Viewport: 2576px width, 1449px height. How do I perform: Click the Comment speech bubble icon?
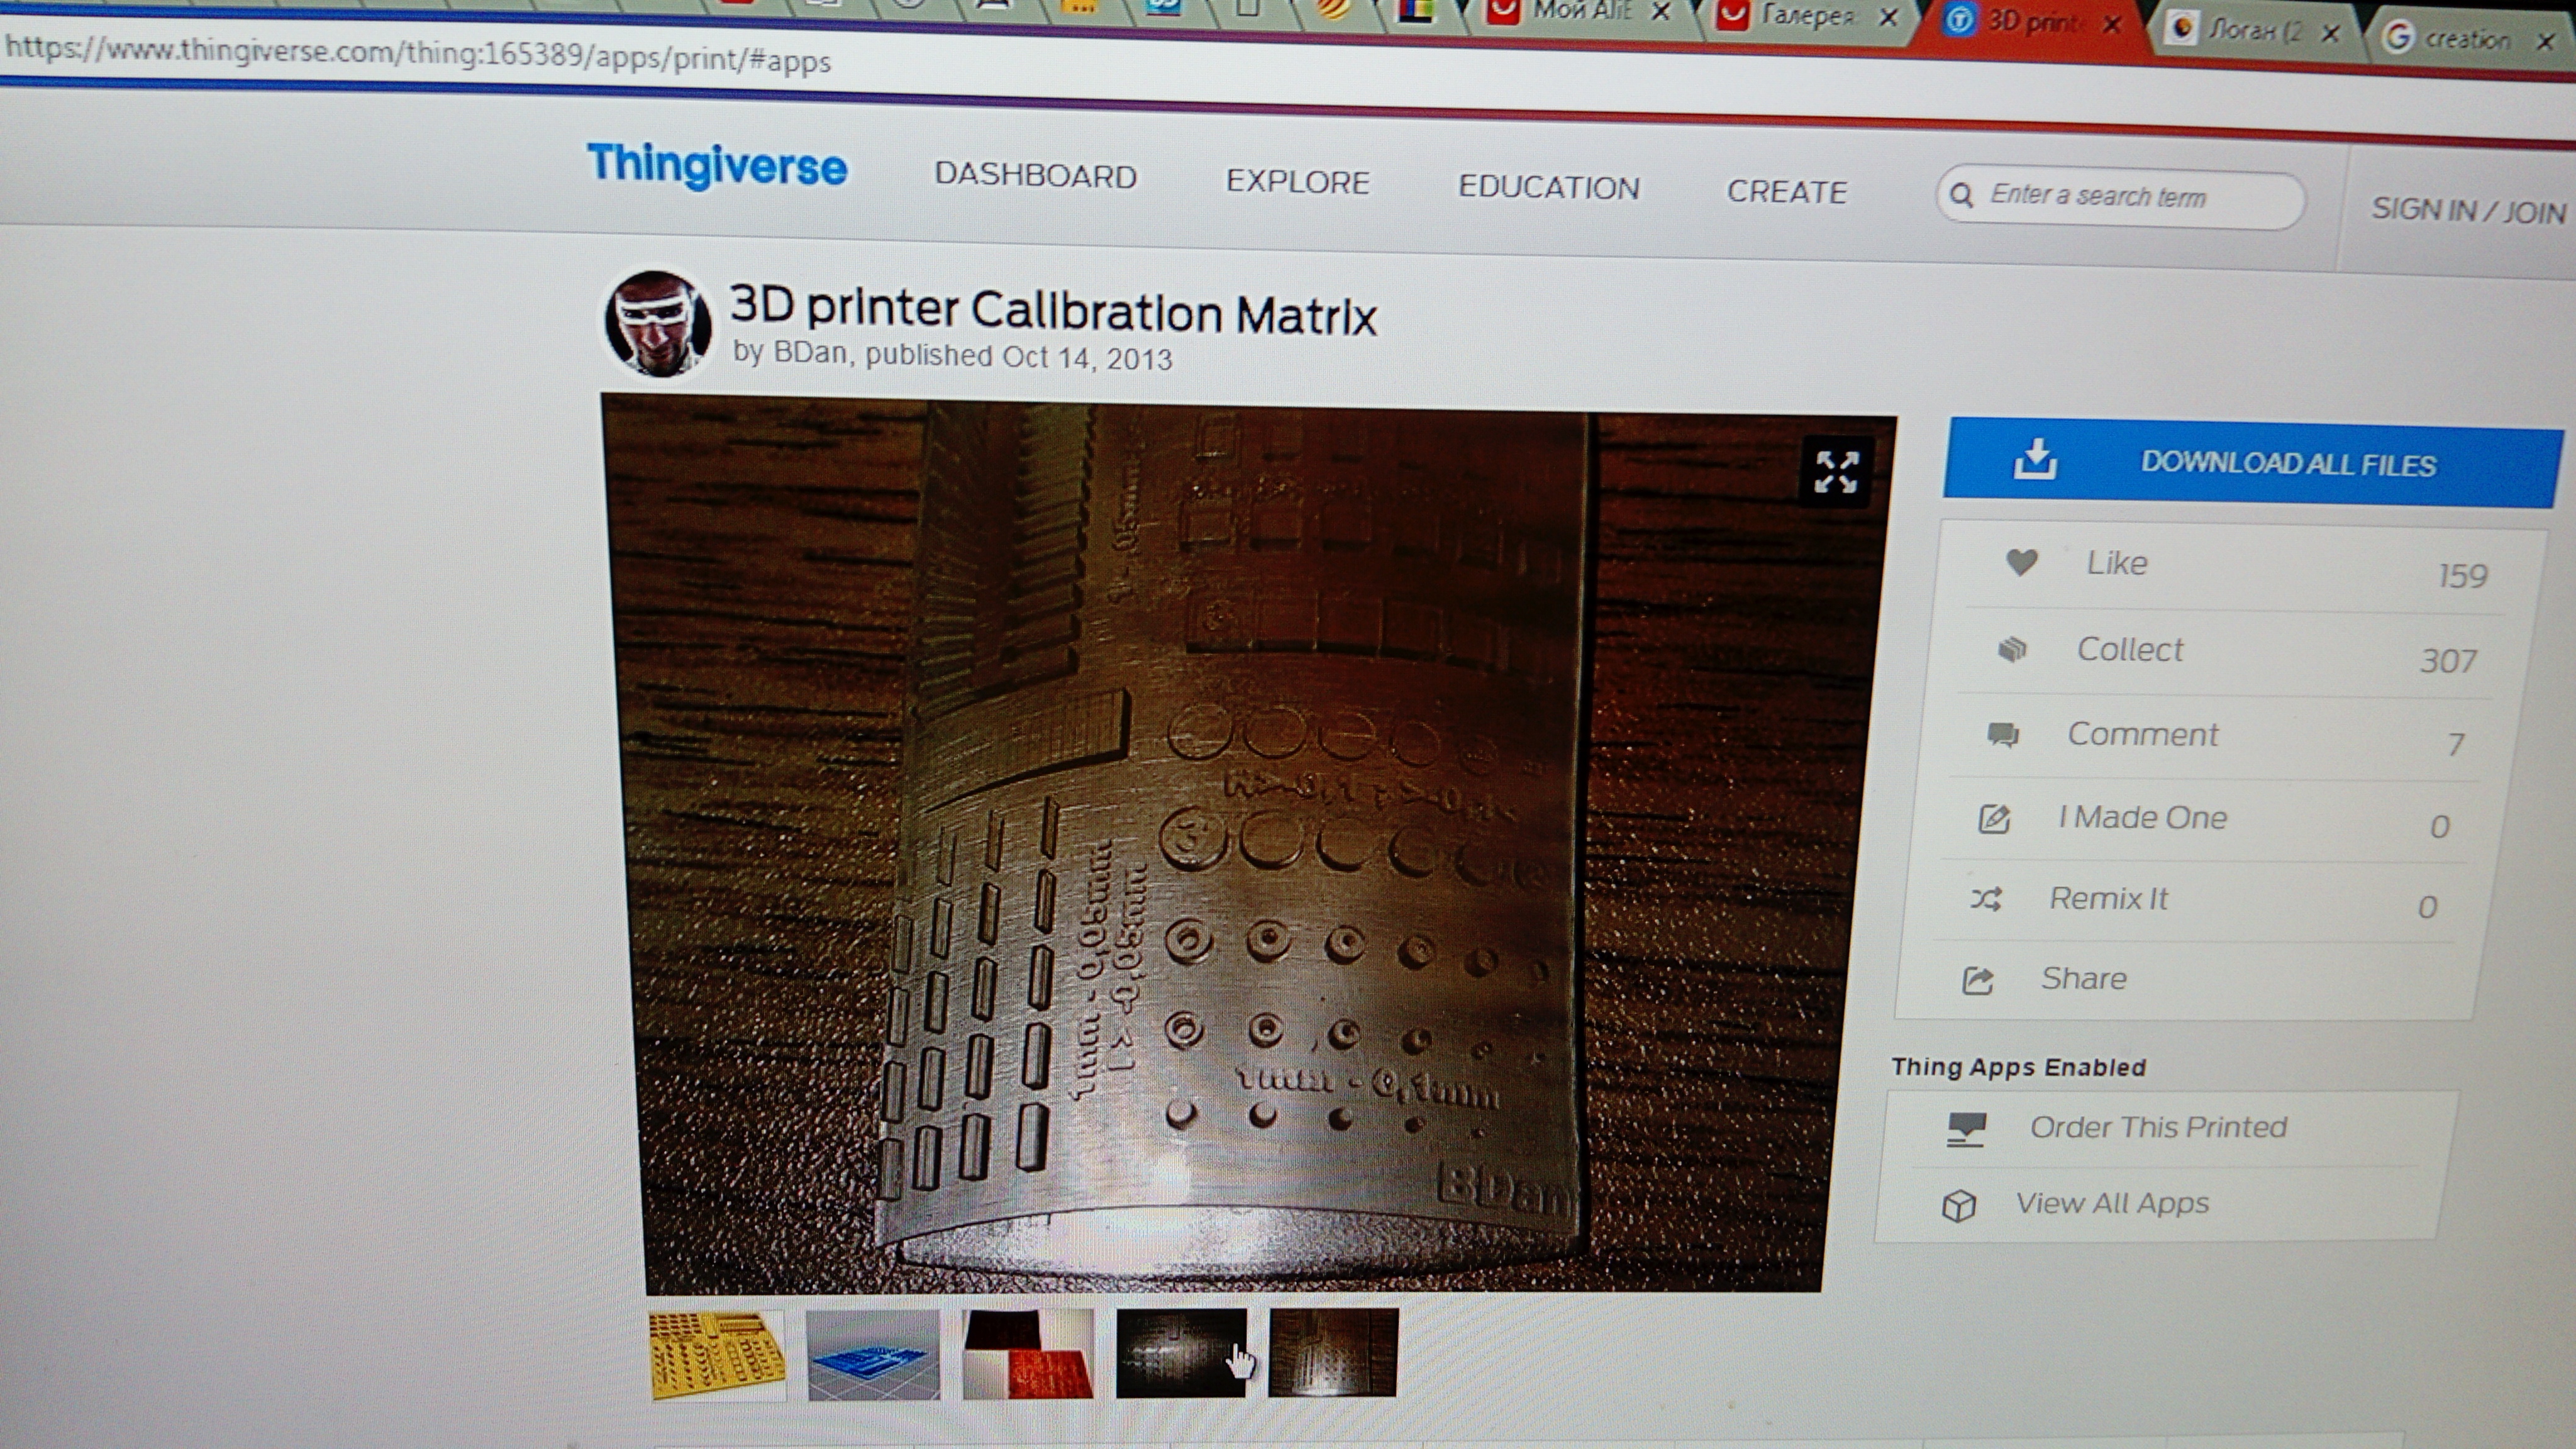tap(2003, 735)
